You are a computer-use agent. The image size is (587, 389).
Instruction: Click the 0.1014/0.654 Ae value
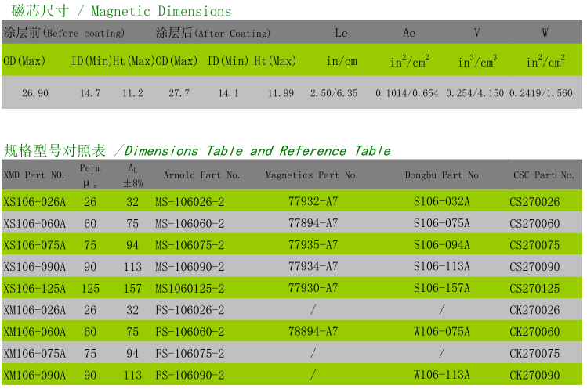tap(407, 93)
